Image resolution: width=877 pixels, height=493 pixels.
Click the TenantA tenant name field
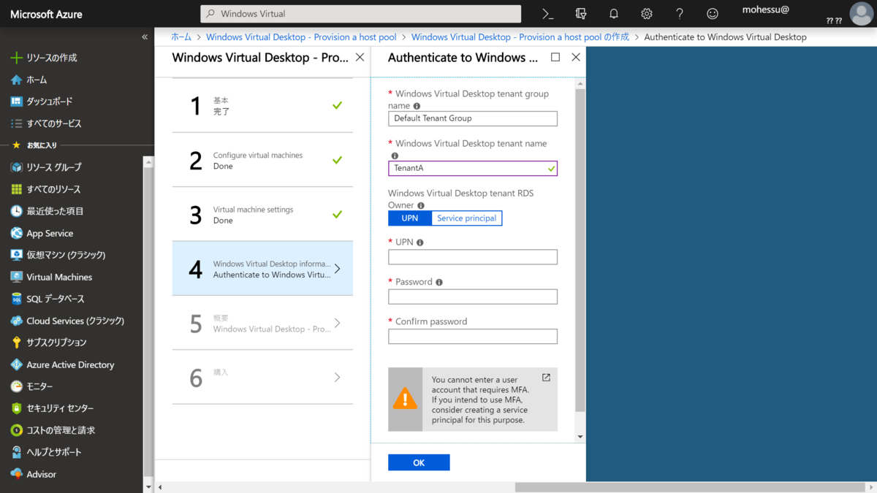click(473, 168)
